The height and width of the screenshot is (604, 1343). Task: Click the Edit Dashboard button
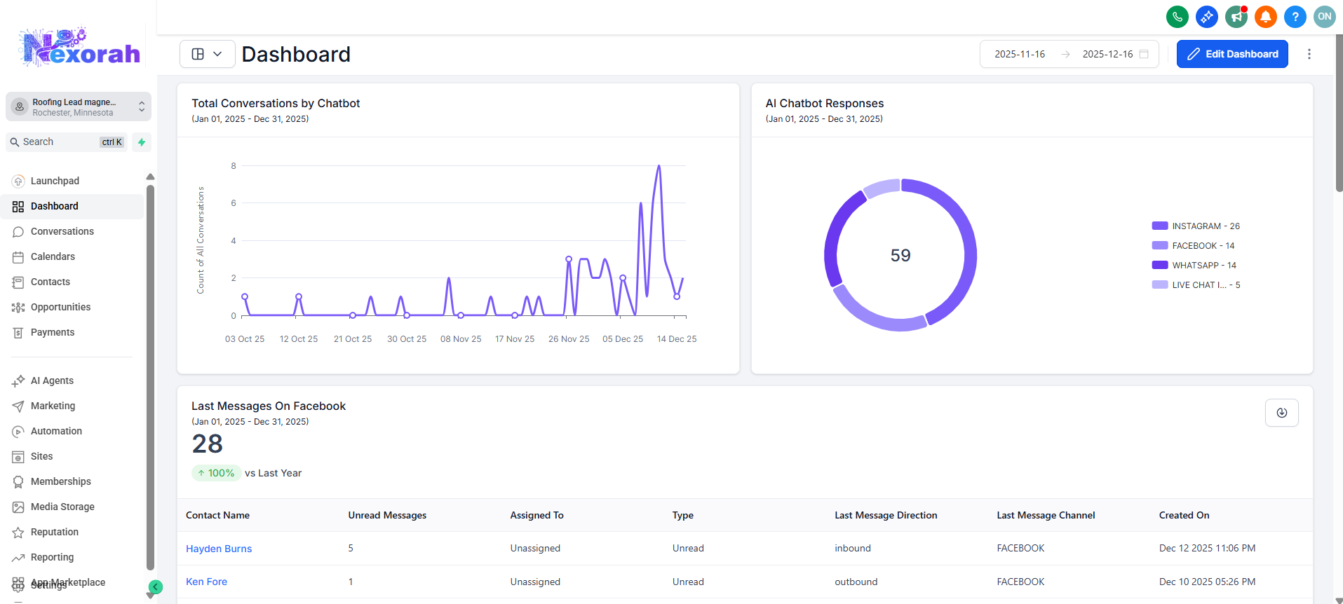pos(1231,54)
